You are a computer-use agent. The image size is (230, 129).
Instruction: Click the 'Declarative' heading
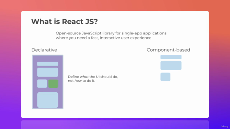coord(44,50)
